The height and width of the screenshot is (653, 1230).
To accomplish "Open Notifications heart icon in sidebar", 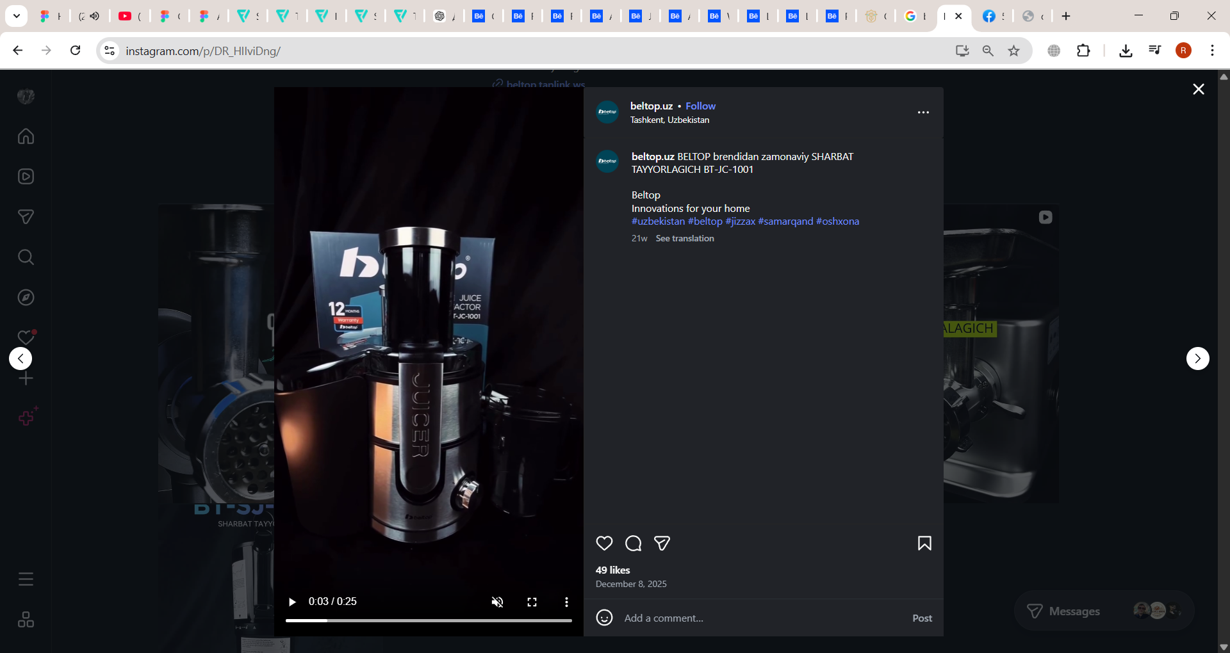I will pyautogui.click(x=26, y=337).
